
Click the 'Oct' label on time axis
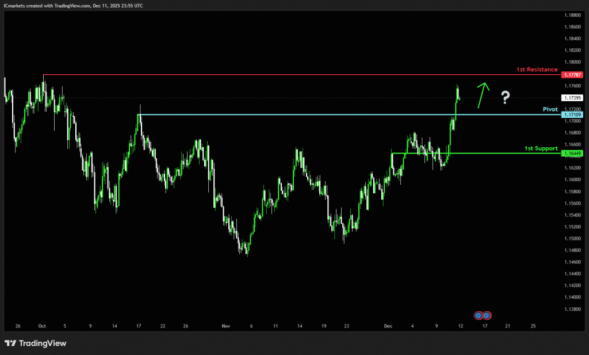41,326
